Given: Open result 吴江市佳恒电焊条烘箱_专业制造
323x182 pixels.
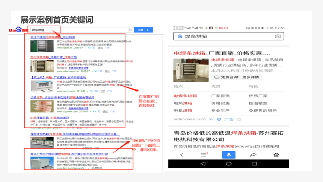Looking at the screenshot, I should (53, 37).
